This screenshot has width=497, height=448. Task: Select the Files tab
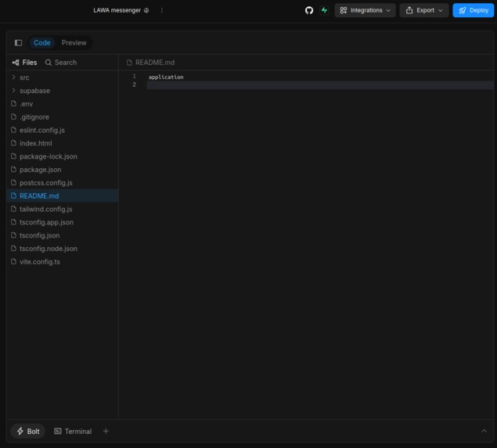tap(24, 63)
